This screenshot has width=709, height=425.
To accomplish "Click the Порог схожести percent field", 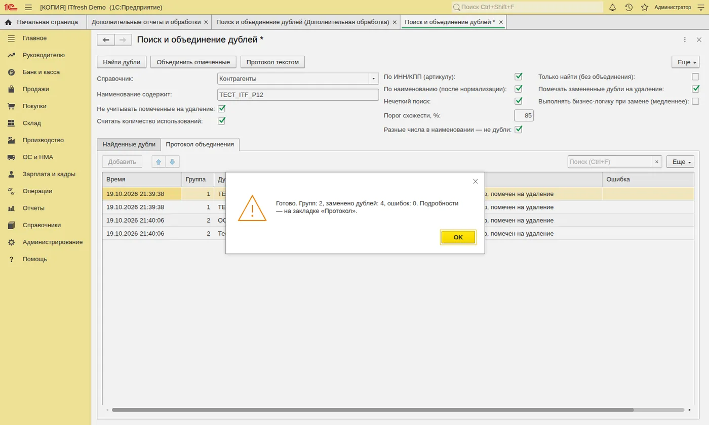I will 524,115.
